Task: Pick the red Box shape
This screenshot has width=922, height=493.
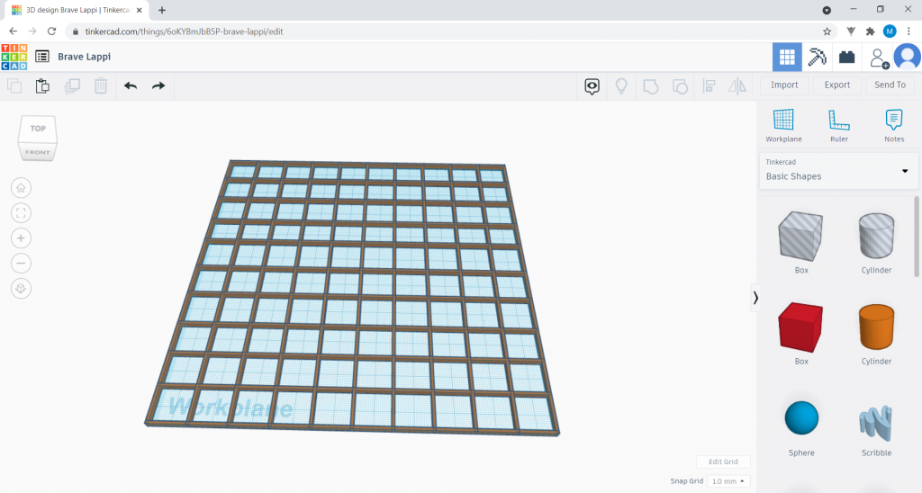Action: (x=800, y=327)
